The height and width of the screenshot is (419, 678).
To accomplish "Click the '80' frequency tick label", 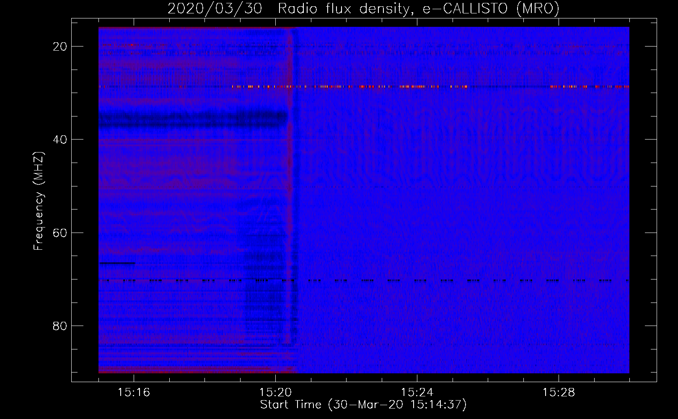I will (x=60, y=326).
